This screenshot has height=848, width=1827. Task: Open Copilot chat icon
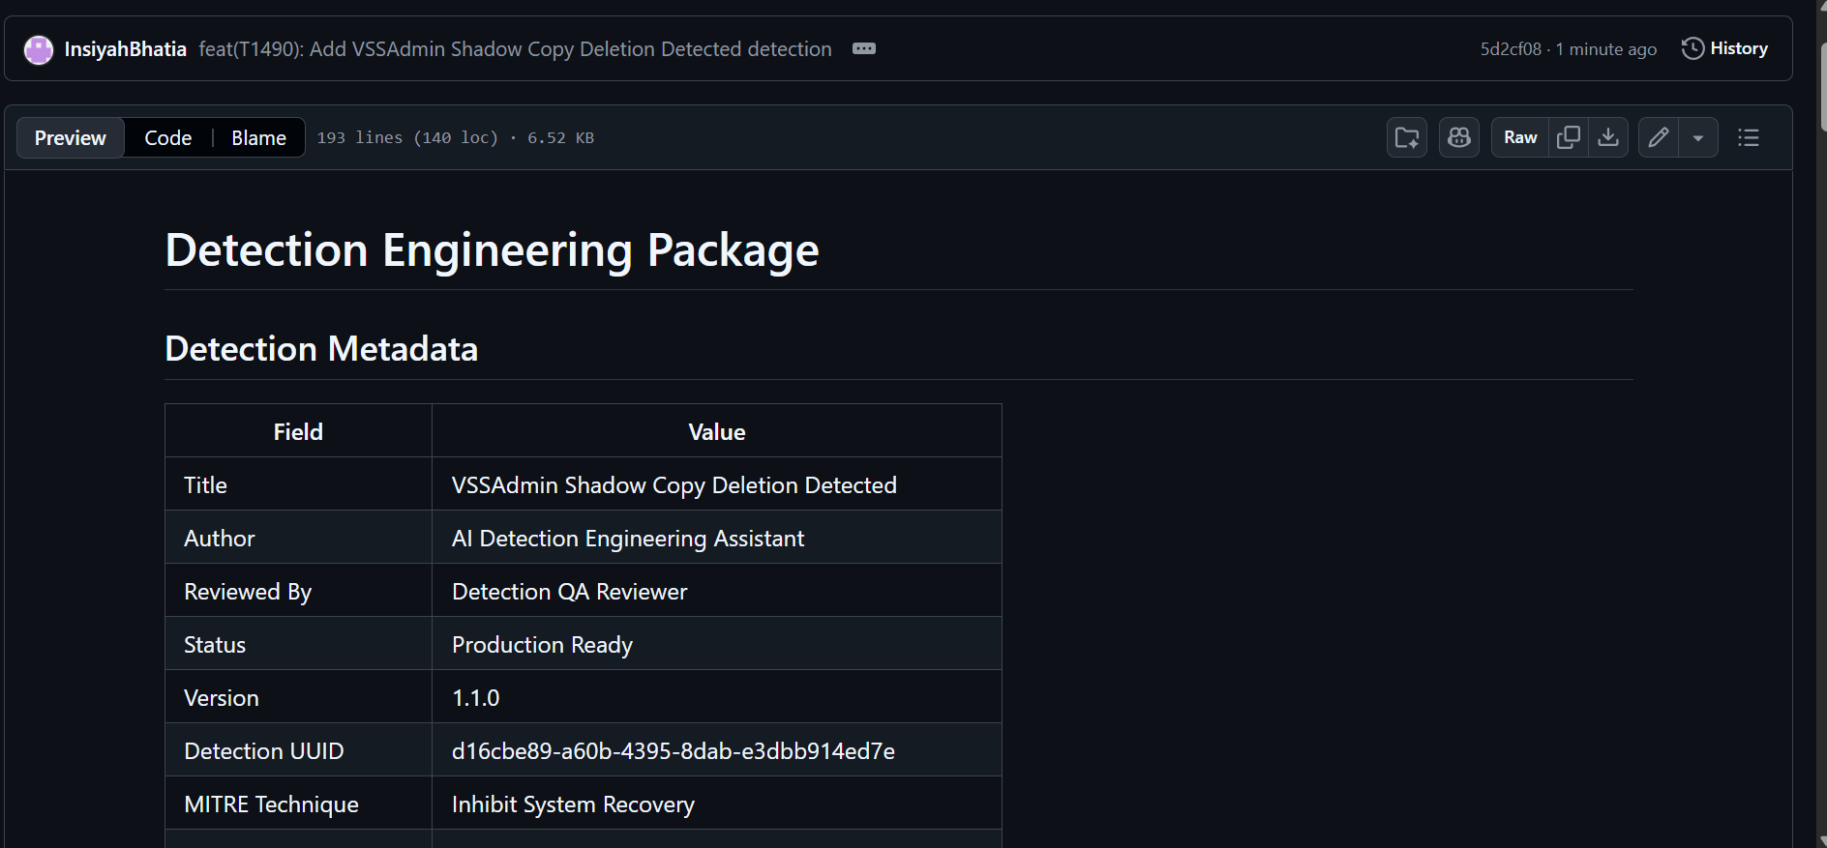click(x=1459, y=137)
